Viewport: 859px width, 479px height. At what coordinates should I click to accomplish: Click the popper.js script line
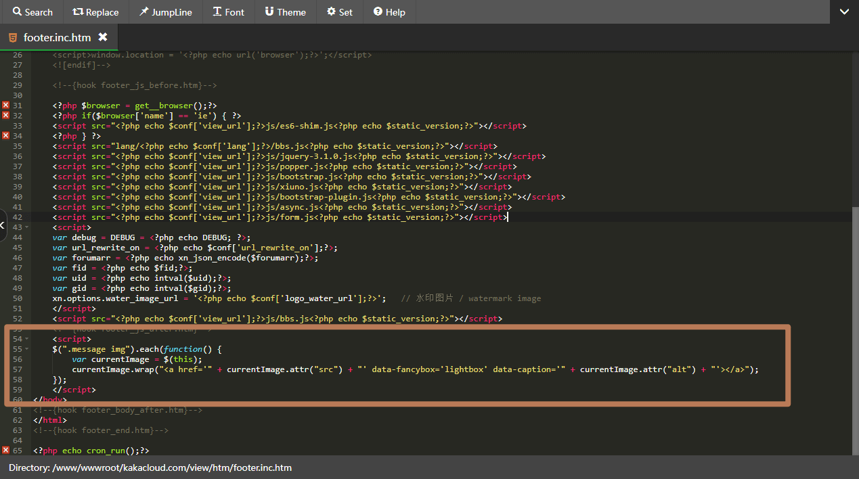(284, 166)
